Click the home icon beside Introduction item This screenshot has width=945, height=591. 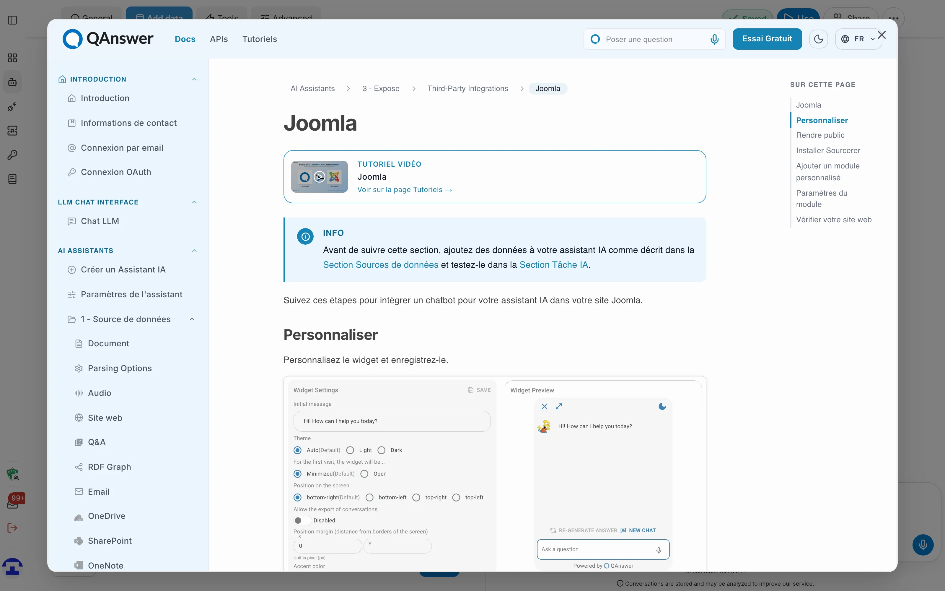pos(72,98)
